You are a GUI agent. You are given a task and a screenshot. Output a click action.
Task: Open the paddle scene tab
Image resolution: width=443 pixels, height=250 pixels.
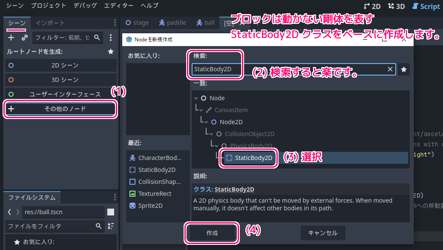tap(173, 23)
